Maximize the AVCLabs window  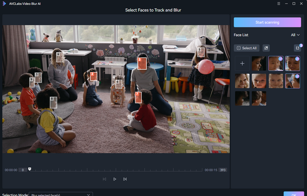[x=294, y=3]
